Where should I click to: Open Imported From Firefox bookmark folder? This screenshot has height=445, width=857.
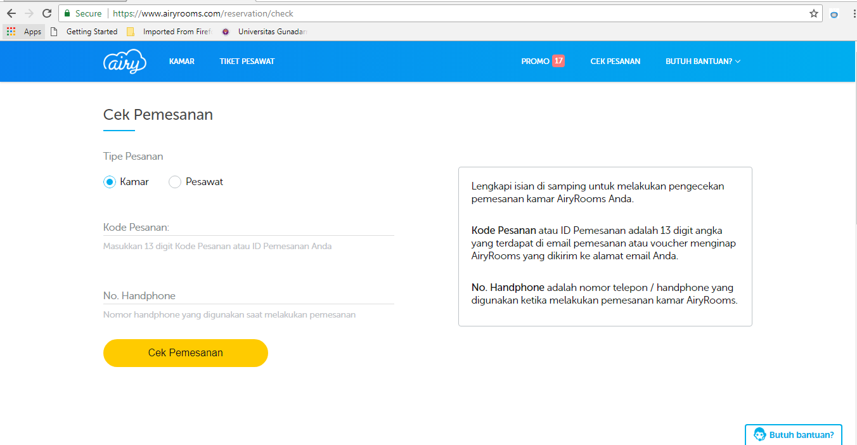169,32
